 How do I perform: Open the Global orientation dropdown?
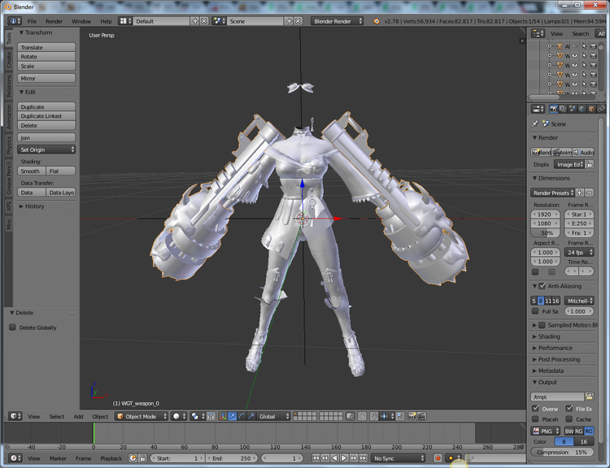274,416
